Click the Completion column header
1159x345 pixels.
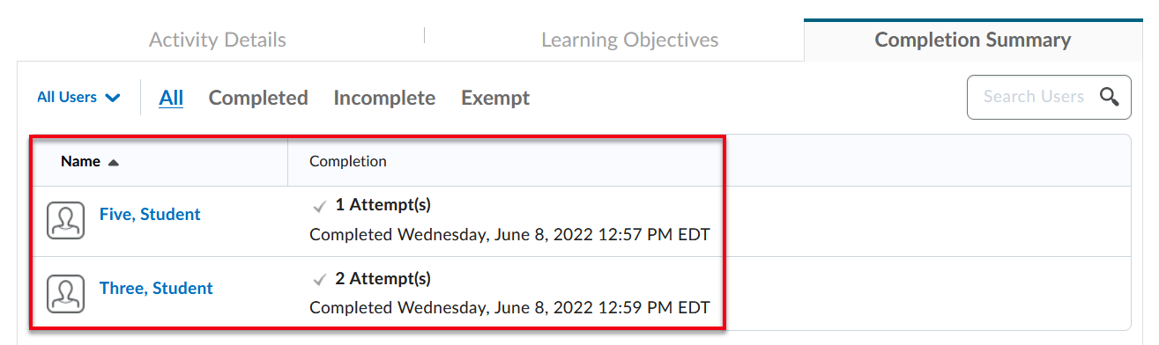(x=348, y=162)
